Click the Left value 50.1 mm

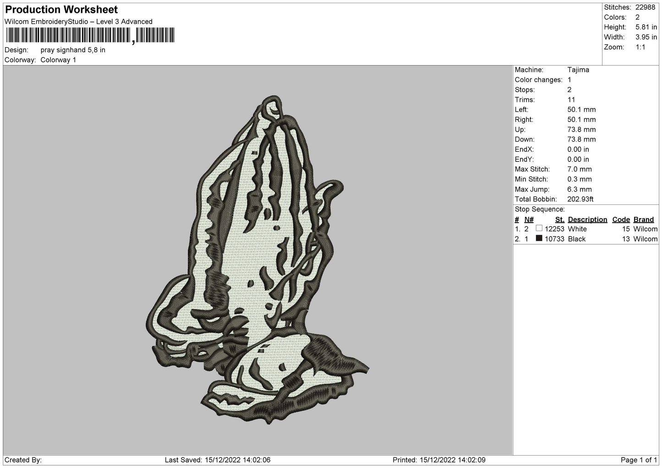pyautogui.click(x=581, y=110)
